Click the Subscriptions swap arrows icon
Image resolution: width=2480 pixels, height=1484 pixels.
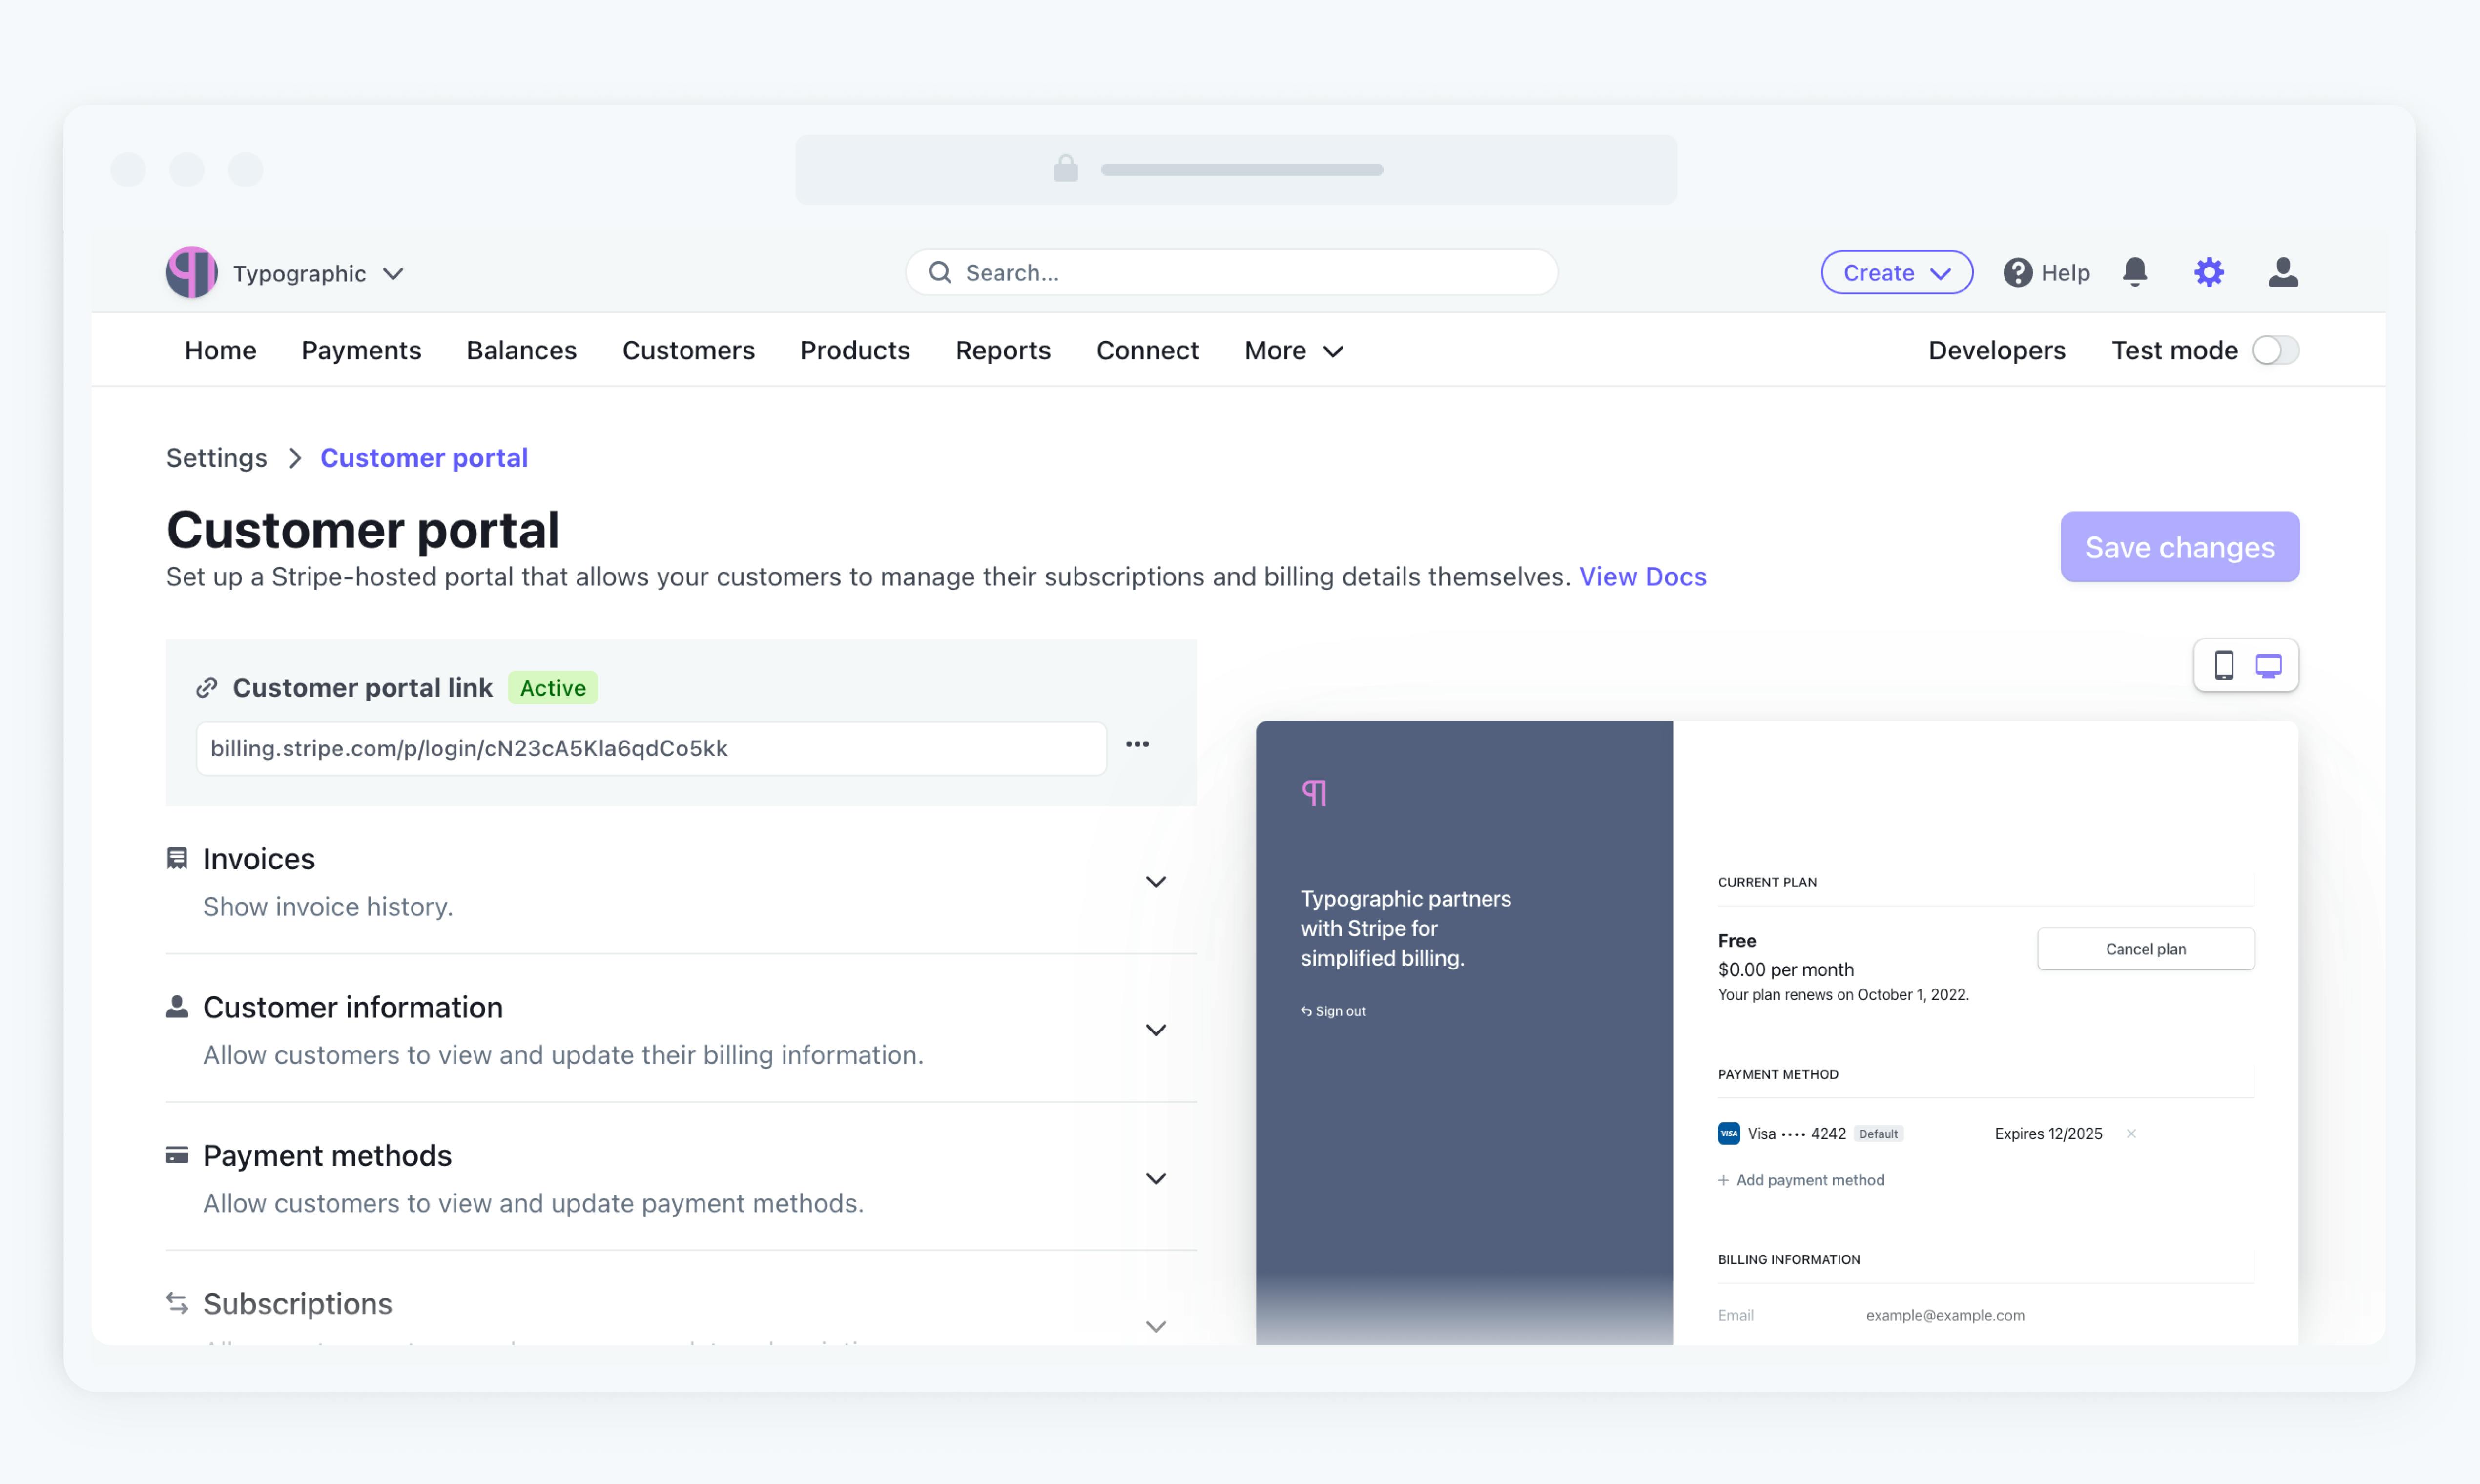177,1303
